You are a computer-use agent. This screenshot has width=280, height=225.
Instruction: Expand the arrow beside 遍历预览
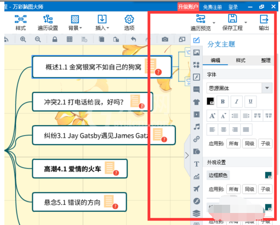(x=214, y=23)
